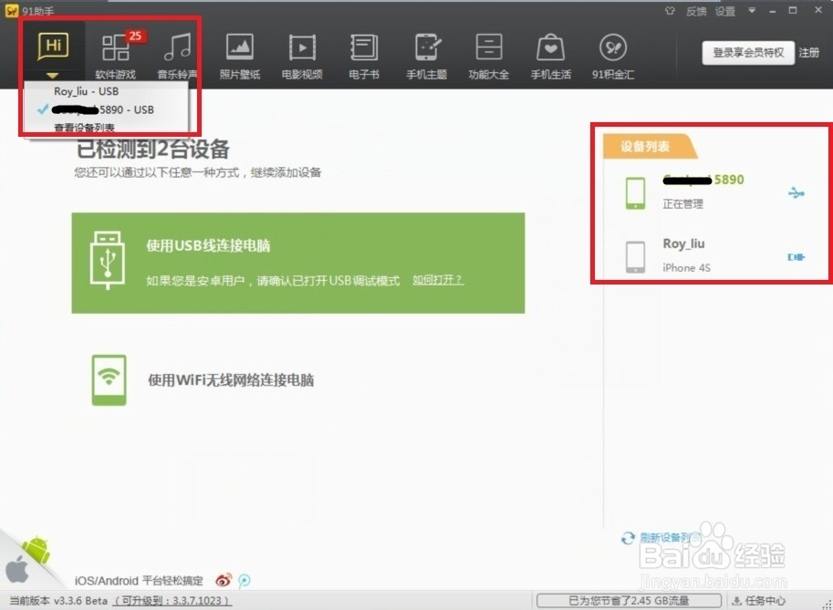Click the gray phone icon for Roy_liu
This screenshot has width=833, height=610.
(x=635, y=257)
